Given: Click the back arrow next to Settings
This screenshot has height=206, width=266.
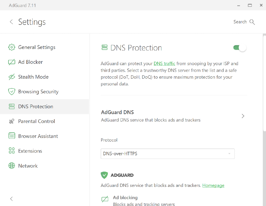Looking at the screenshot, I should 11,22.
